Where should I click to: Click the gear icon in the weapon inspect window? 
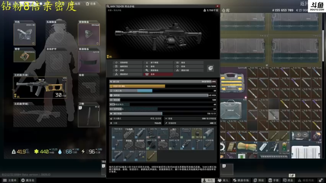(x=210, y=68)
